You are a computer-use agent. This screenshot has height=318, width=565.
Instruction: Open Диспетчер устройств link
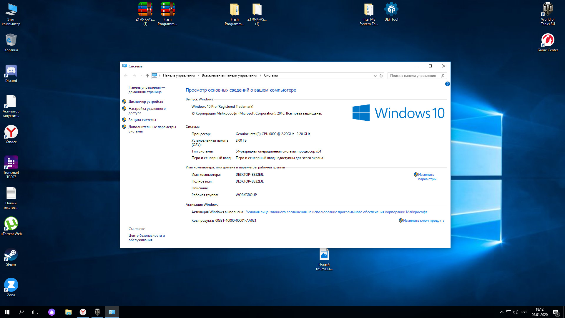click(x=146, y=102)
